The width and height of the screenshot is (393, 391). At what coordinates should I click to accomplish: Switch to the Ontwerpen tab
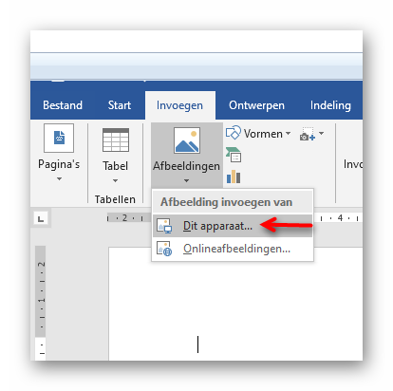pos(256,105)
